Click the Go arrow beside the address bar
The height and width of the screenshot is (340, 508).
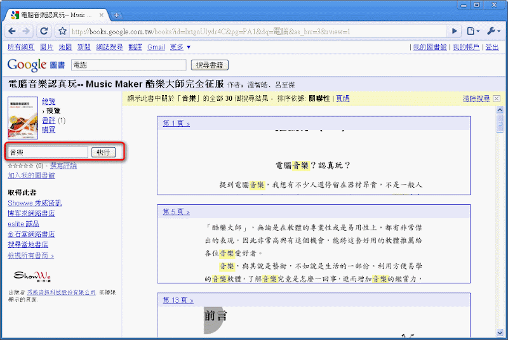(454, 31)
